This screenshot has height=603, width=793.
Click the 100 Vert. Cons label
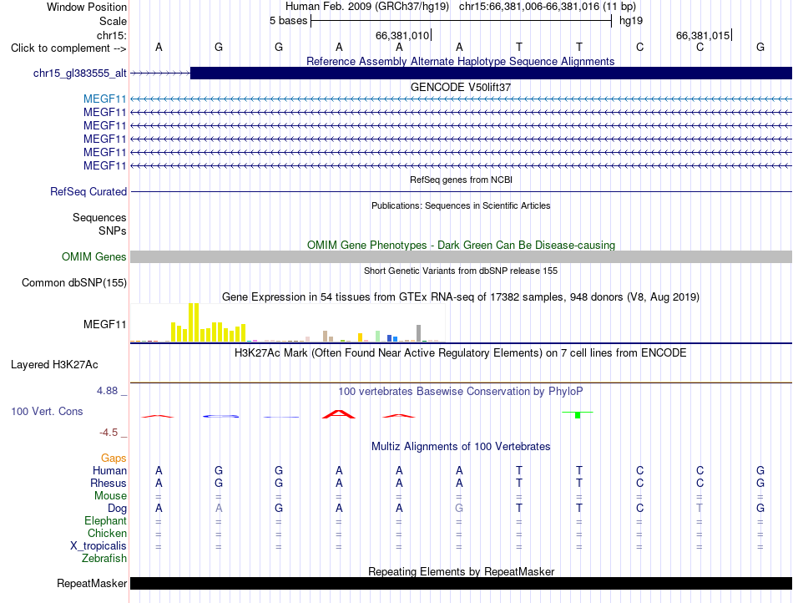(47, 411)
